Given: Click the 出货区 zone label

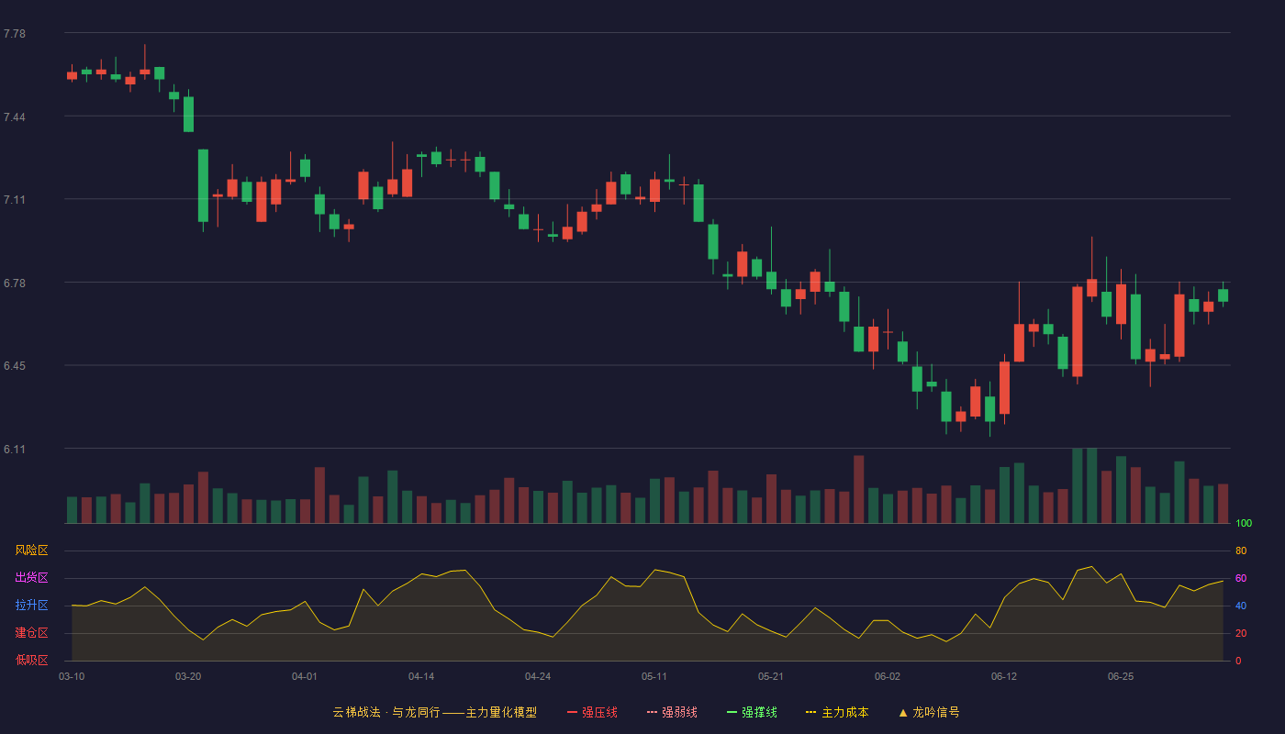Looking at the screenshot, I should point(31,578).
